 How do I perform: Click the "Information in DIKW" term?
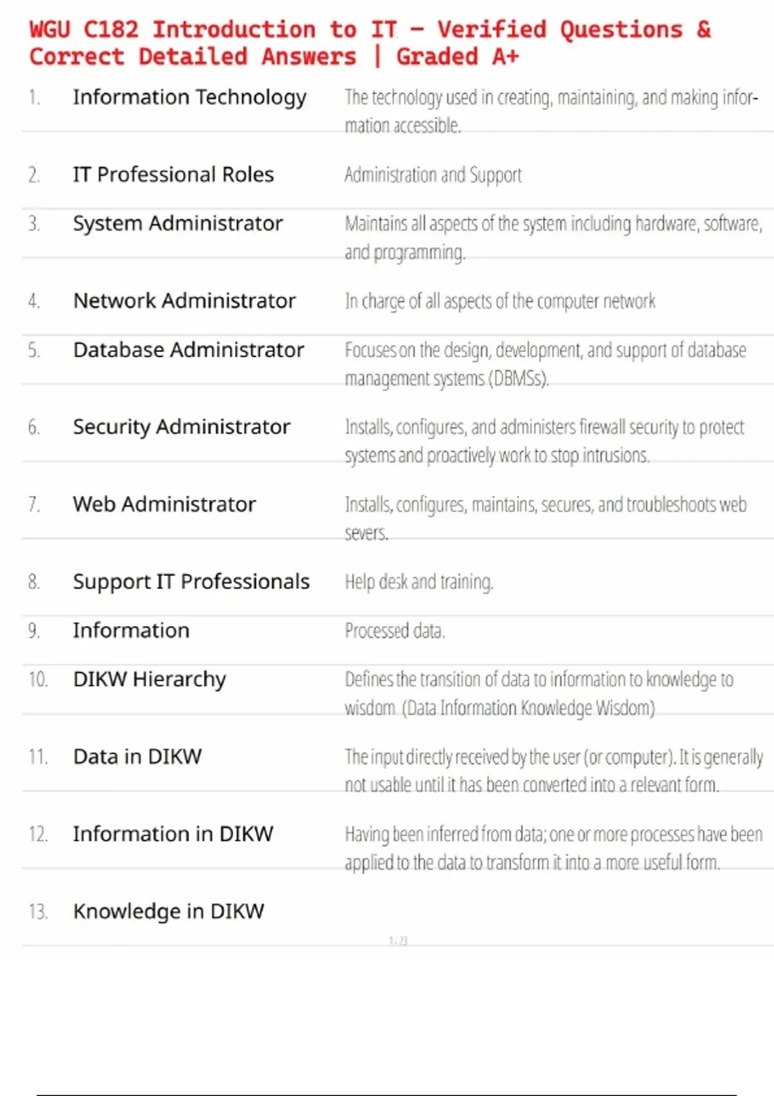click(x=173, y=834)
